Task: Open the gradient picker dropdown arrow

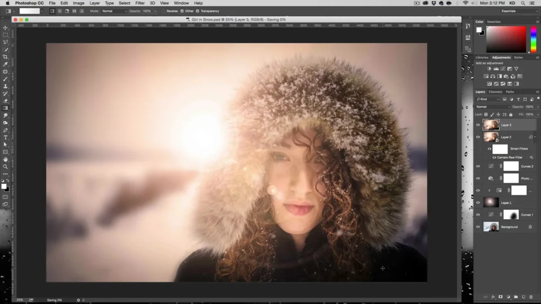Action: tap(42, 12)
